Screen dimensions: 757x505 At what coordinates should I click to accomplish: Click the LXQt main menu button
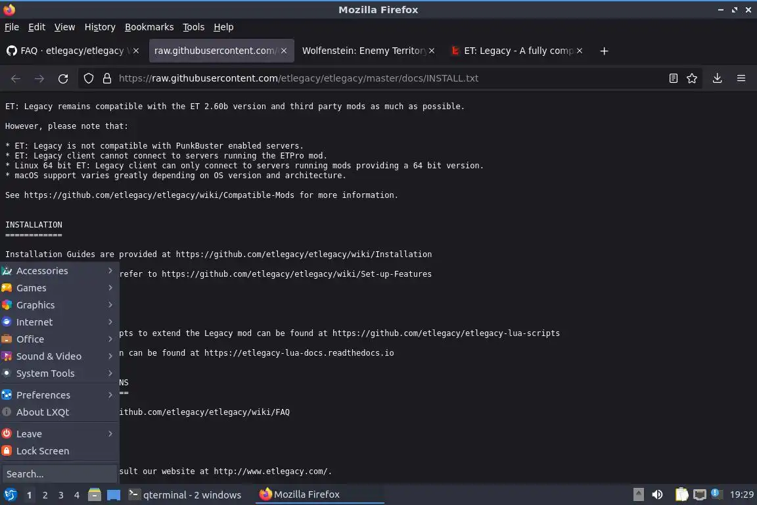tap(10, 494)
